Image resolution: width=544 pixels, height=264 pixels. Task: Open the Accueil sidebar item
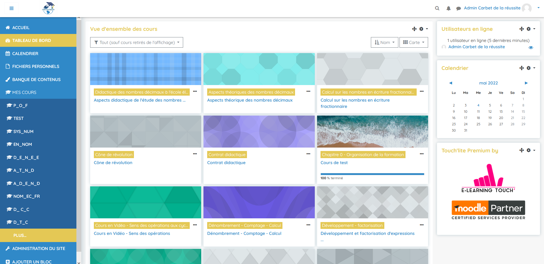pos(38,28)
